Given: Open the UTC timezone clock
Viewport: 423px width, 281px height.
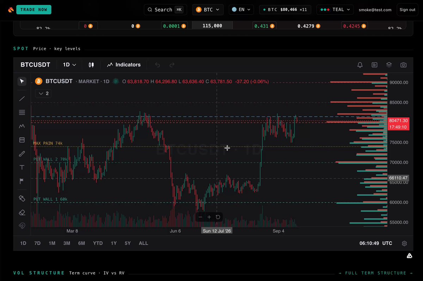Looking at the screenshot, I should click(376, 243).
